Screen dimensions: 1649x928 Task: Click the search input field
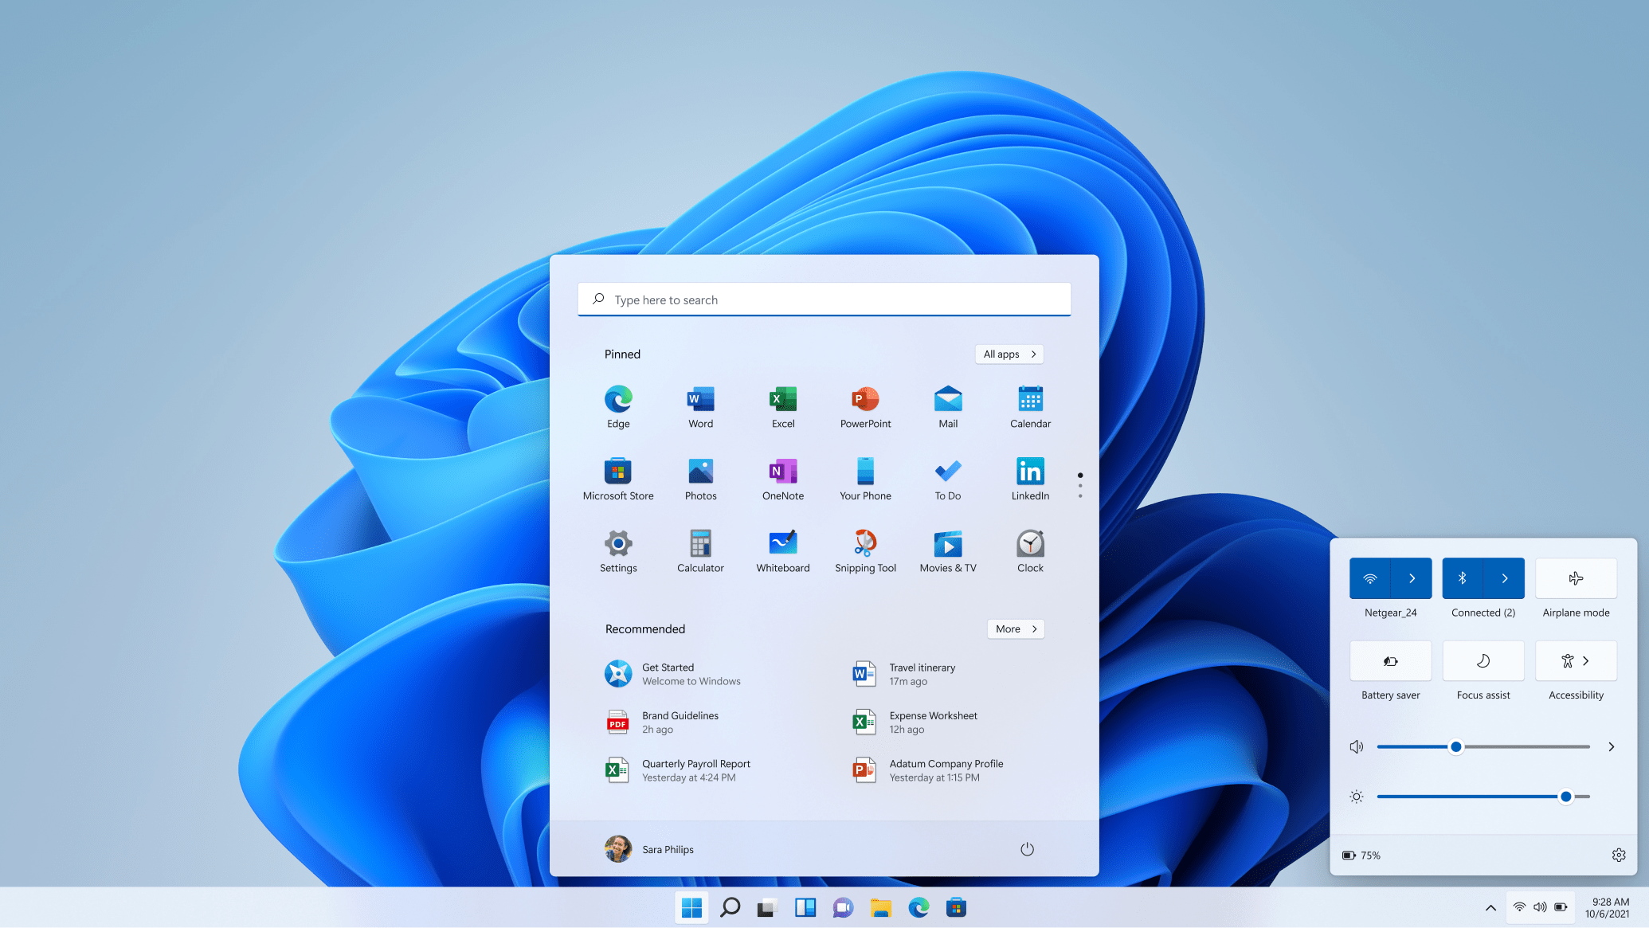pyautogui.click(x=824, y=300)
